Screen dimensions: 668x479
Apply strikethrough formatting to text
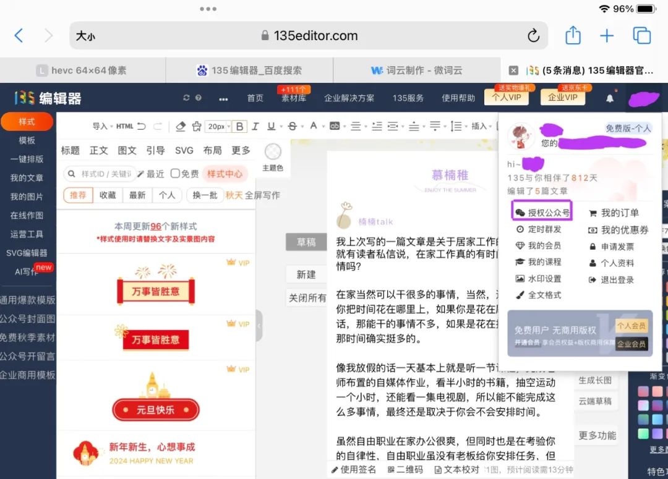292,127
